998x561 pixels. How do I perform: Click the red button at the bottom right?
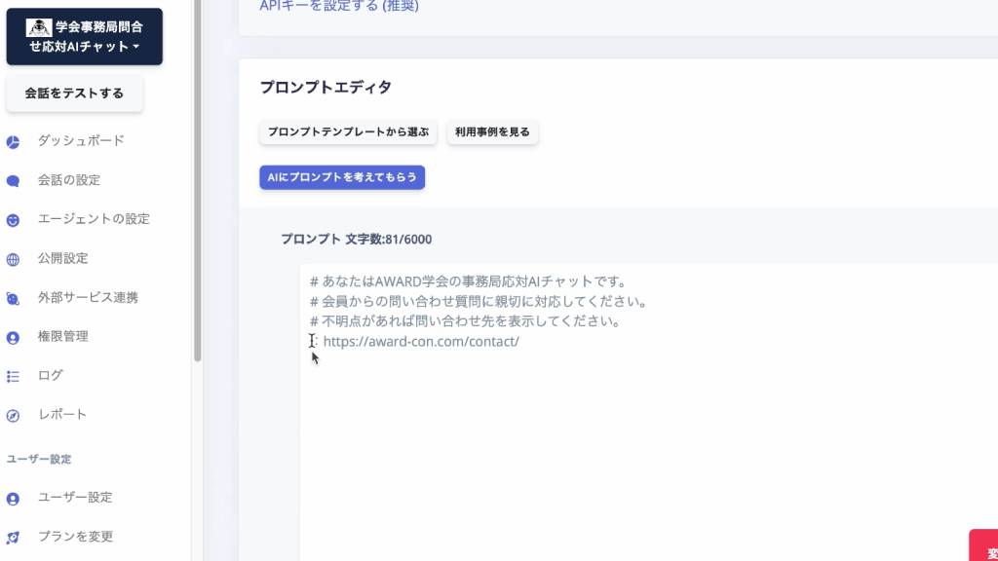[x=982, y=545]
